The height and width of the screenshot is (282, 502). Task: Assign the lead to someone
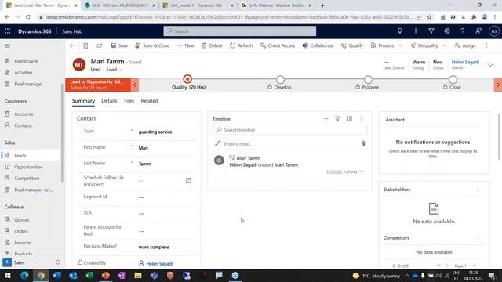point(465,45)
